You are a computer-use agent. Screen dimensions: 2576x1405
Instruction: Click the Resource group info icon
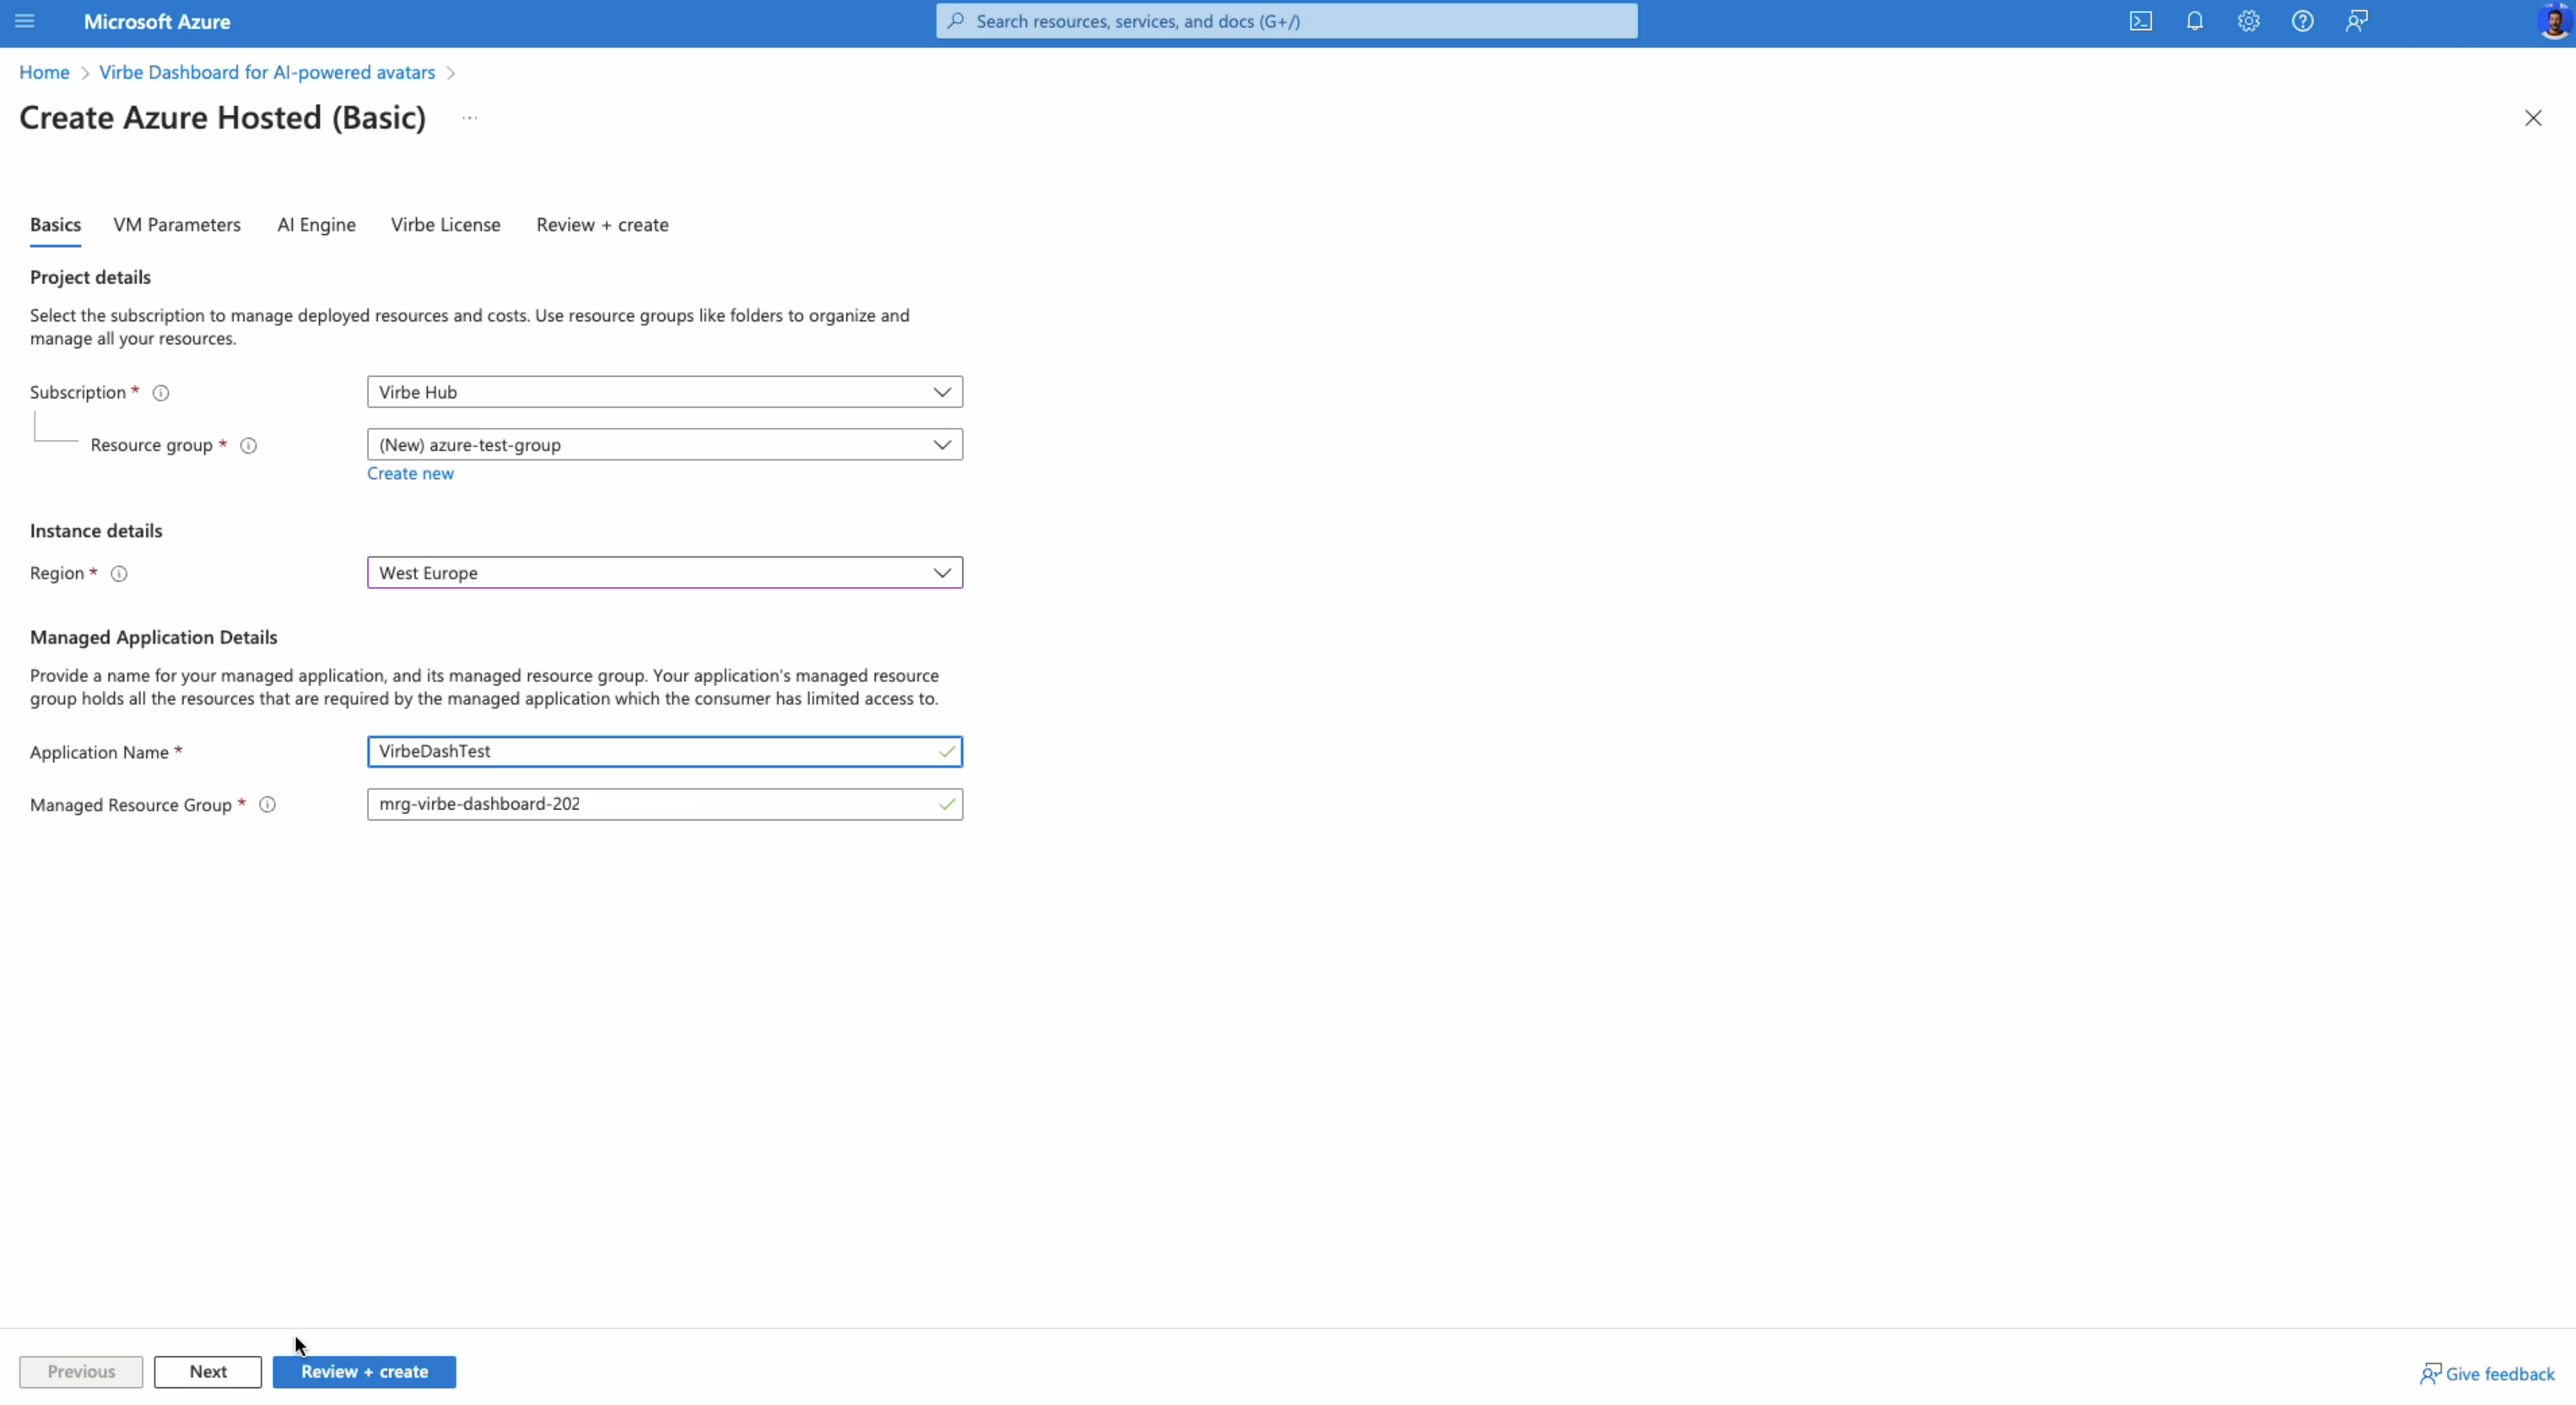249,446
